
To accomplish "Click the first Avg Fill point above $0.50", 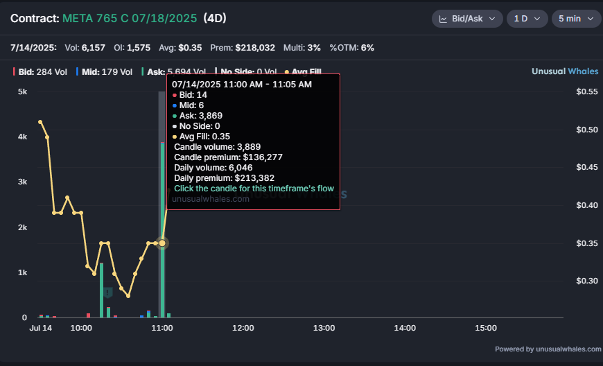I will pyautogui.click(x=40, y=122).
